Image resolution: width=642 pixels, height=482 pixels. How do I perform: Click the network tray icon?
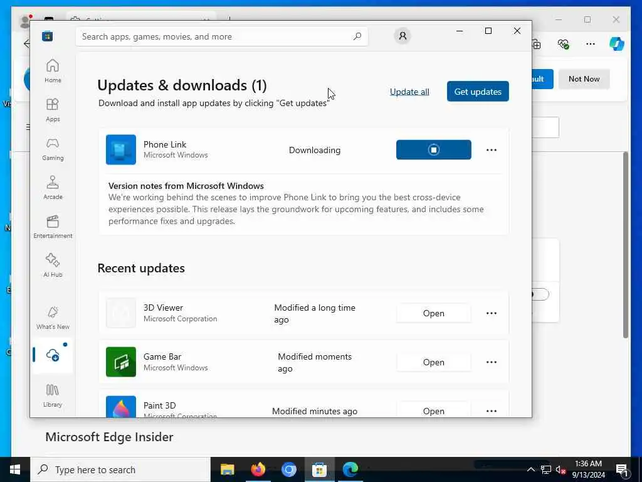(546, 469)
